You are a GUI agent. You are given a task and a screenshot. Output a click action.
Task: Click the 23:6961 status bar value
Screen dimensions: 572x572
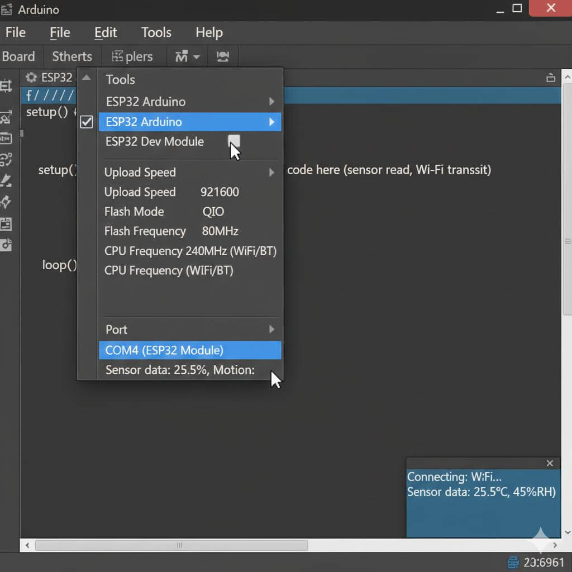click(544, 562)
